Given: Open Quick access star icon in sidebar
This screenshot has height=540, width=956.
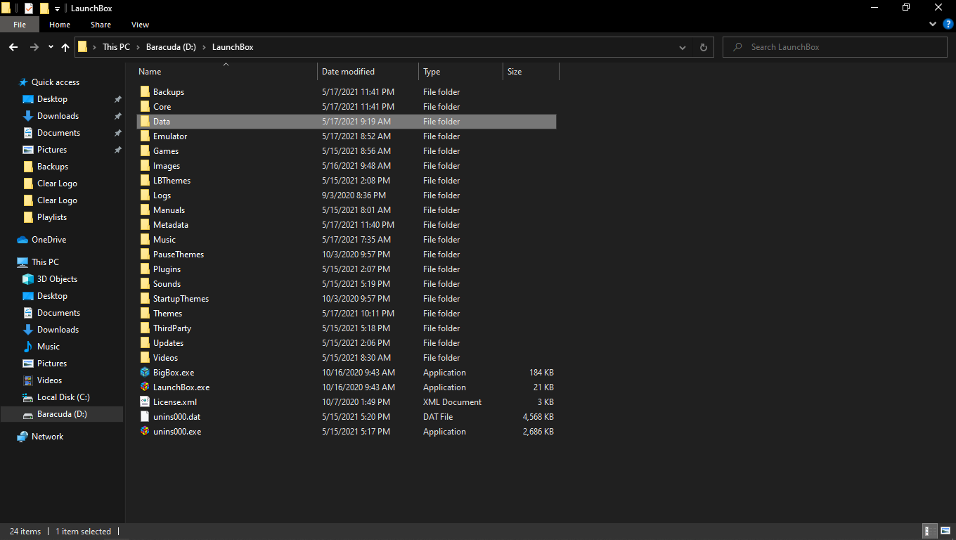Looking at the screenshot, I should point(23,82).
